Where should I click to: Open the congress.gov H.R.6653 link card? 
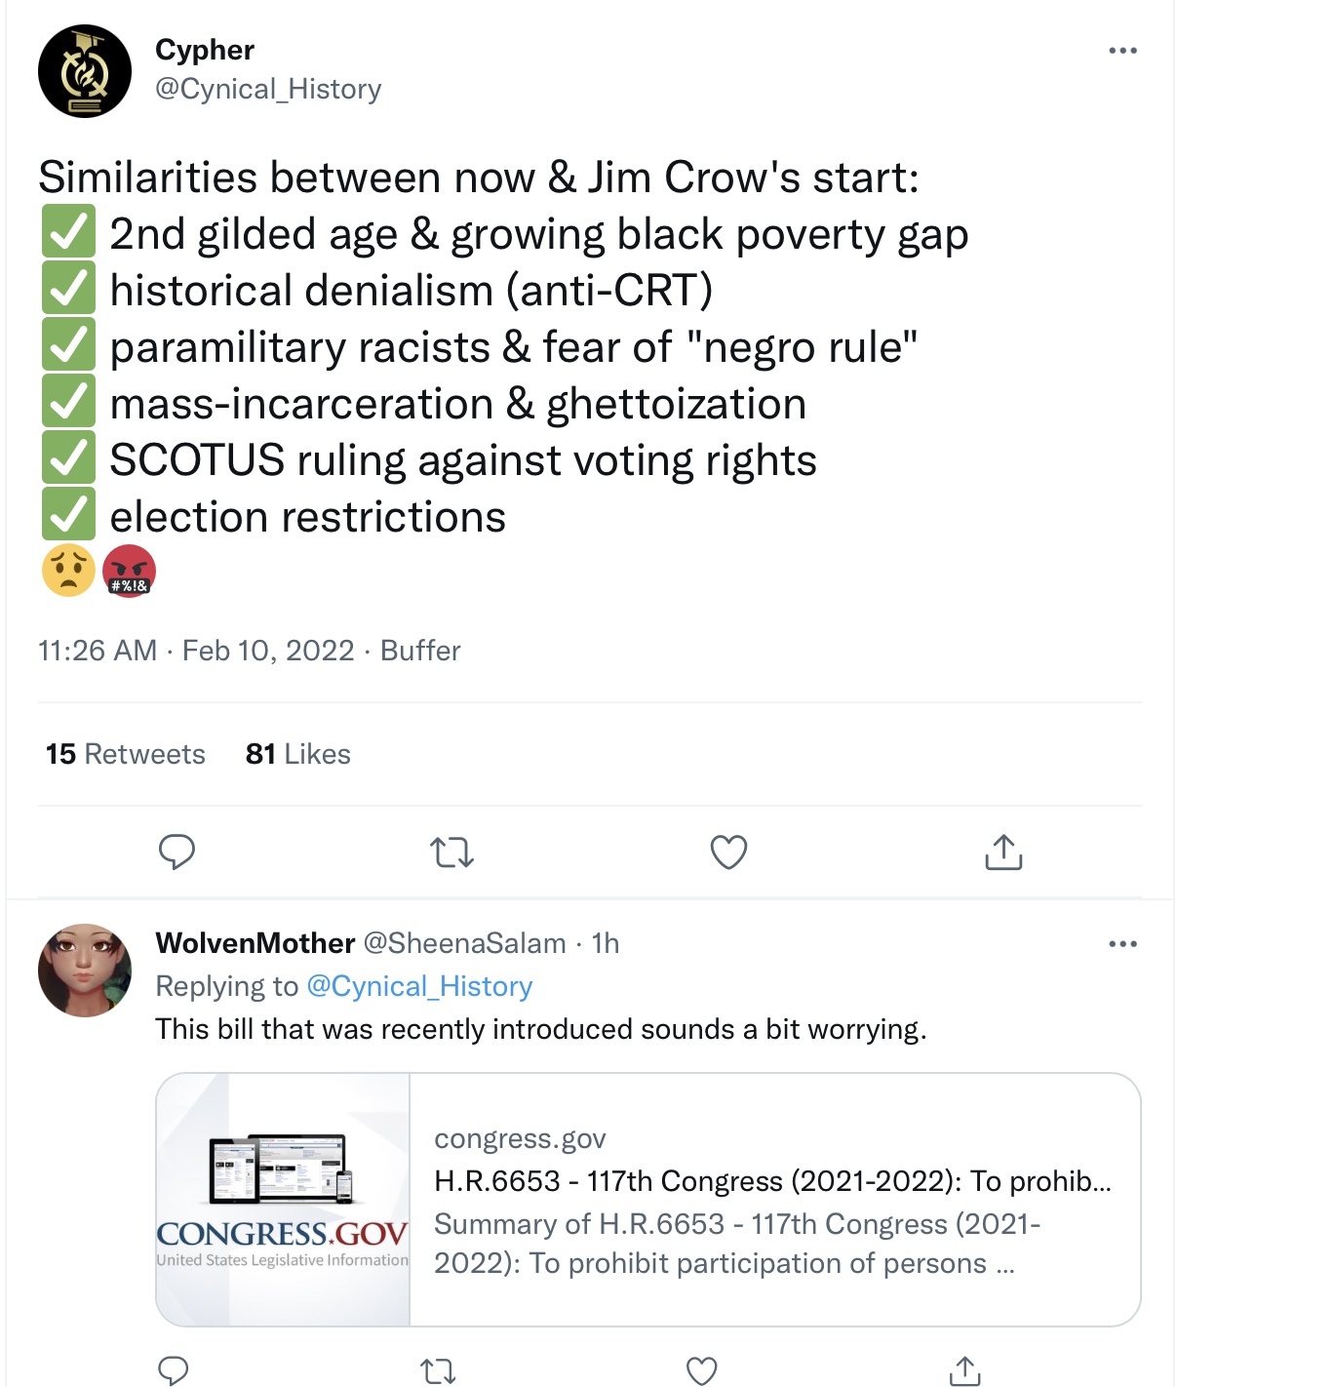648,1200
